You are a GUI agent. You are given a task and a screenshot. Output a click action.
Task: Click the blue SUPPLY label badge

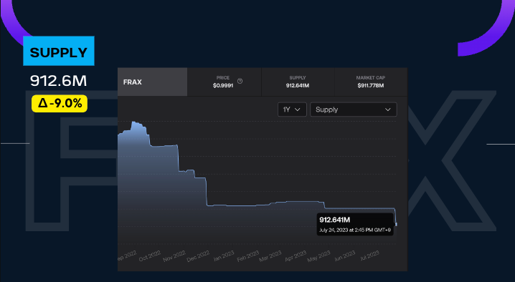[59, 51]
